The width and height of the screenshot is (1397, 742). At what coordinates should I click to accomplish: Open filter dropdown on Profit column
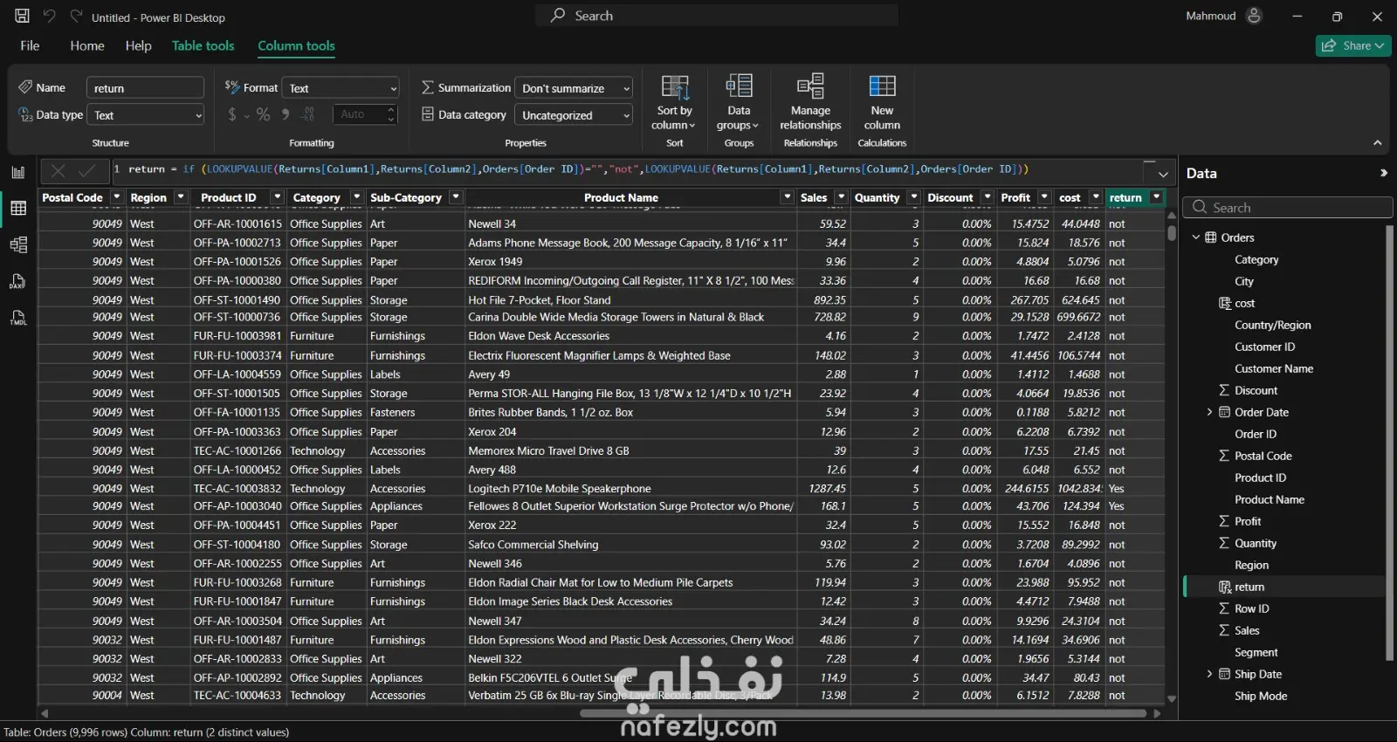coord(1044,197)
